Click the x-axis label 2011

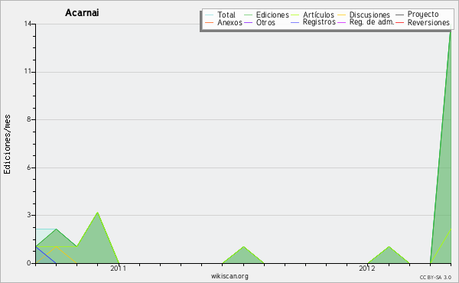[x=119, y=268]
